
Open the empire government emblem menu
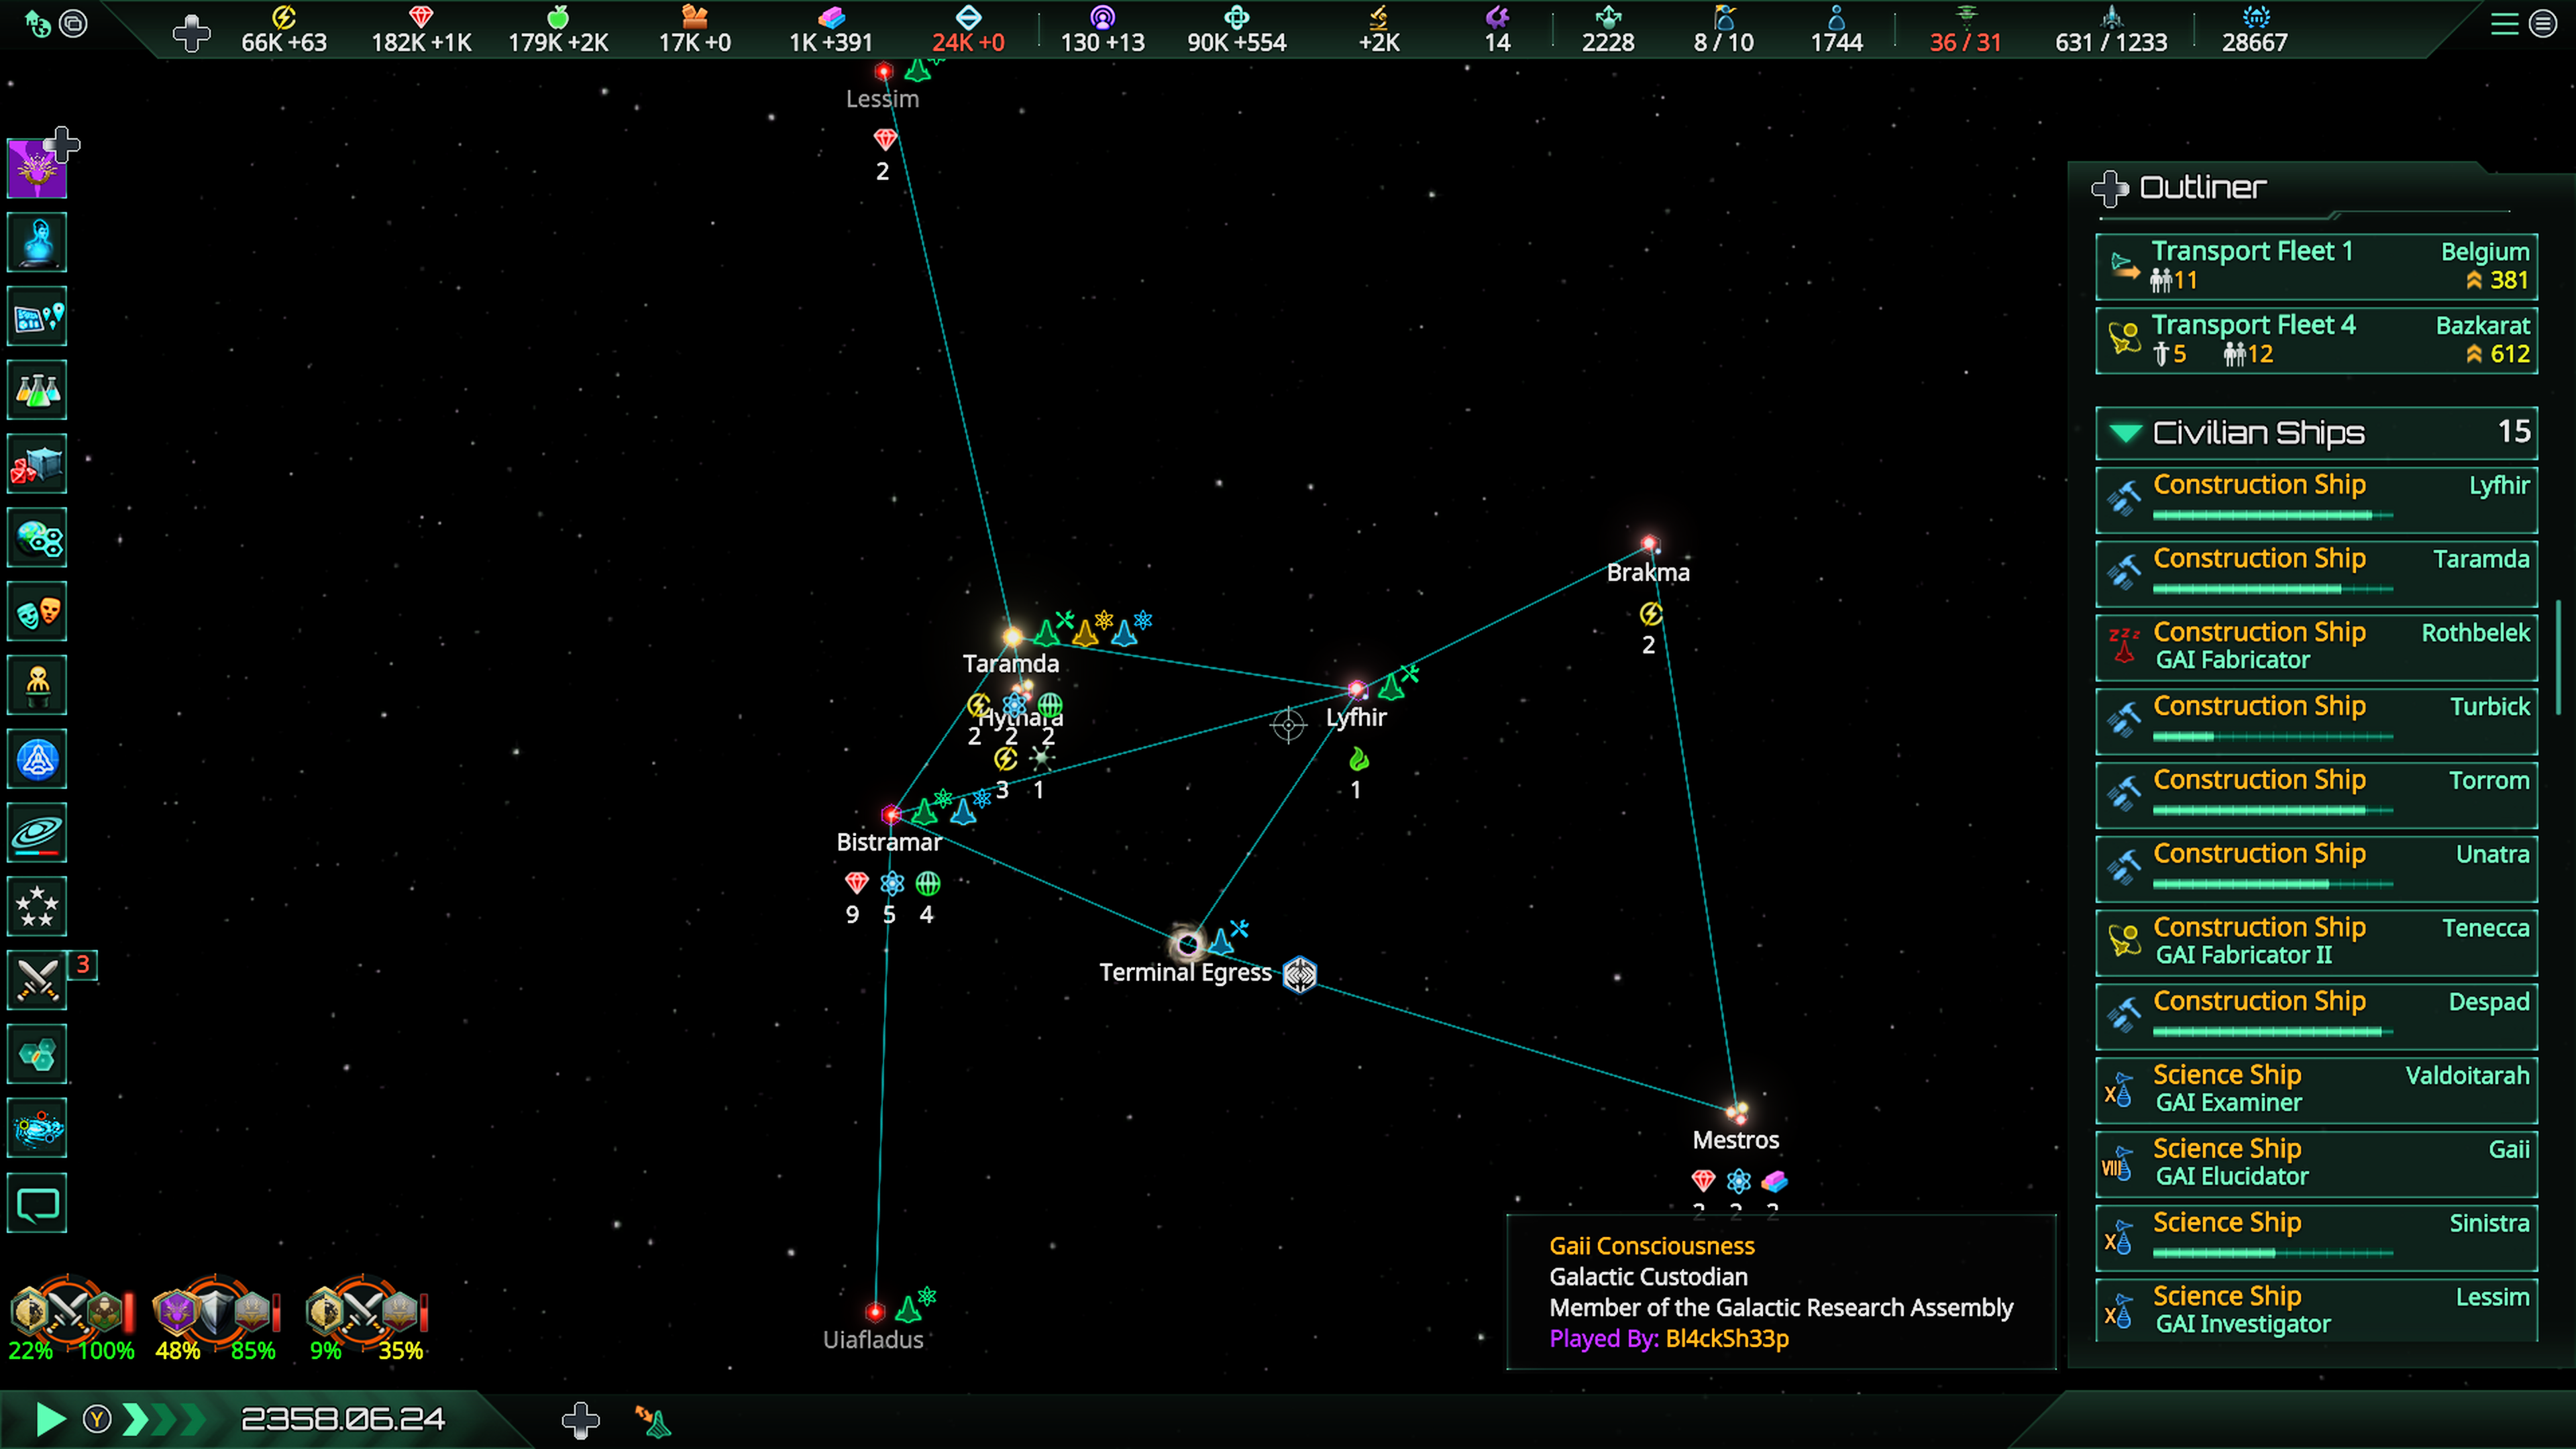pos(37,168)
